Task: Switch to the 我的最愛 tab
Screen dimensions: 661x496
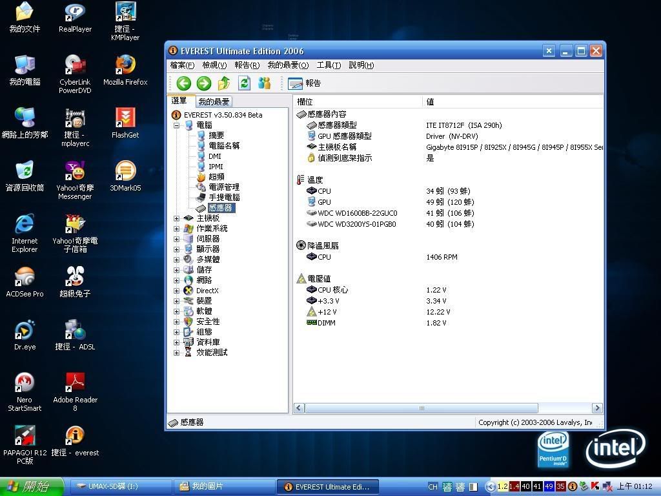Action: coord(214,101)
